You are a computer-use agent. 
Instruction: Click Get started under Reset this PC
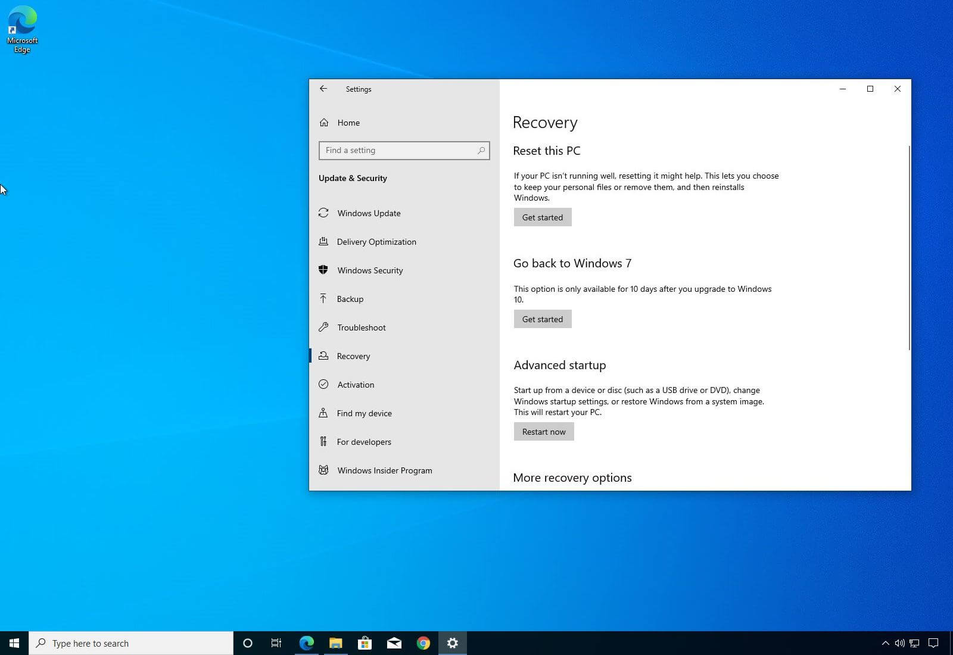pyautogui.click(x=542, y=217)
